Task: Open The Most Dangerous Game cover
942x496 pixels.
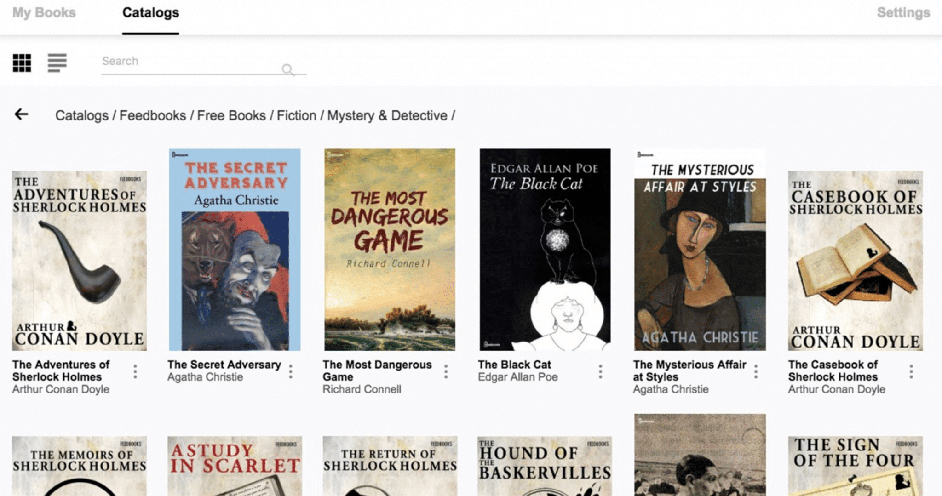Action: tap(390, 250)
